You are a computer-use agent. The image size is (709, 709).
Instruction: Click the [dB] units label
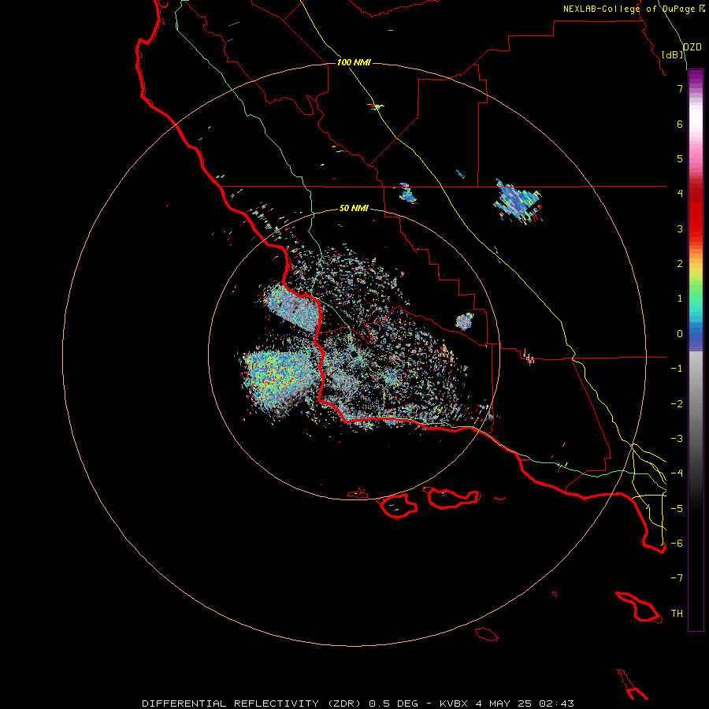673,54
